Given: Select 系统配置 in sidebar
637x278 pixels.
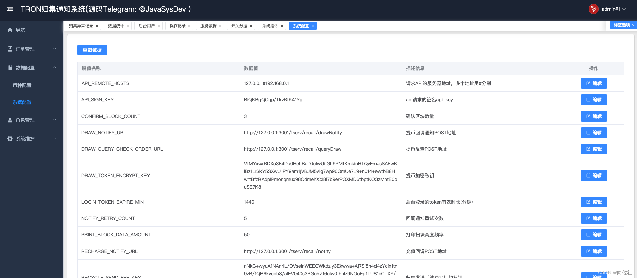Looking at the screenshot, I should tap(22, 102).
